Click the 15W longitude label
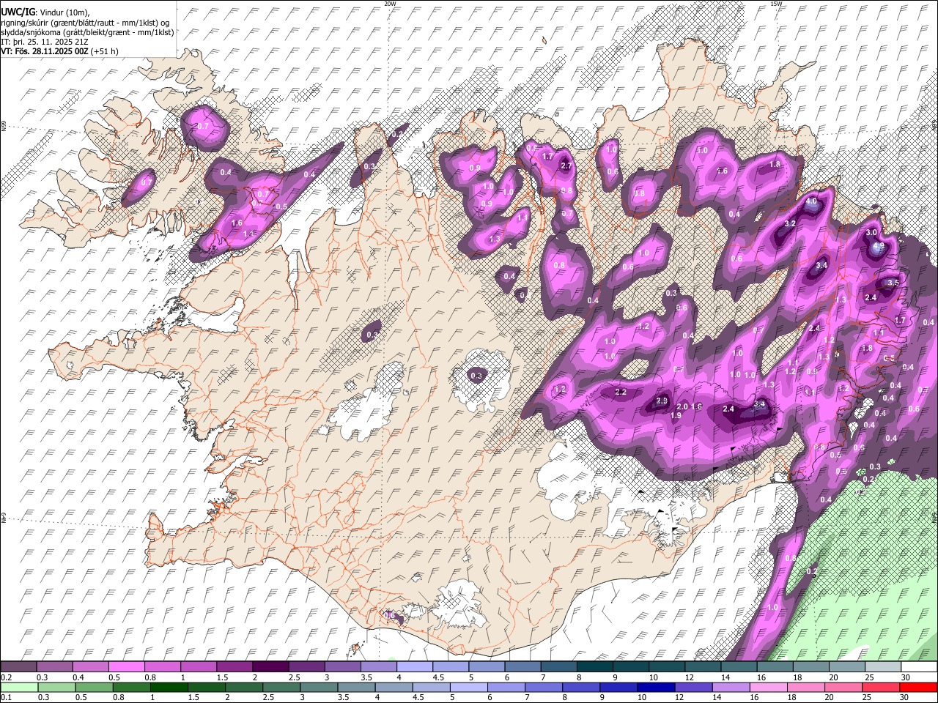 coord(776,4)
